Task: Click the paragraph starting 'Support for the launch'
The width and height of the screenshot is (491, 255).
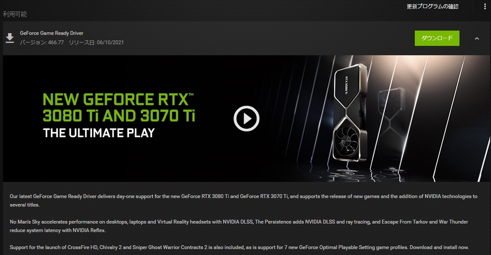Action: (239, 247)
